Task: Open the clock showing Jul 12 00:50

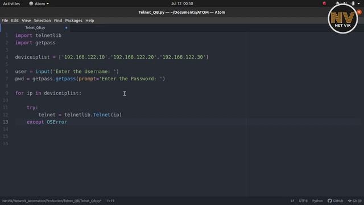Action: [182, 3]
